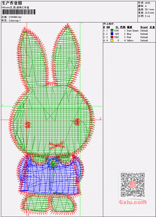
Task: Select the Blue color swatch in row 2
Action: tap(112, 34)
